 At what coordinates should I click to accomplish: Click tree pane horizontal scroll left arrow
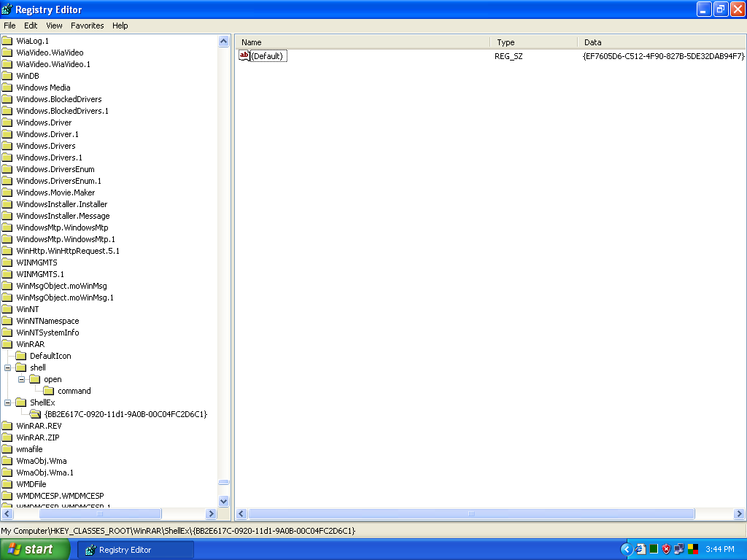[x=7, y=514]
